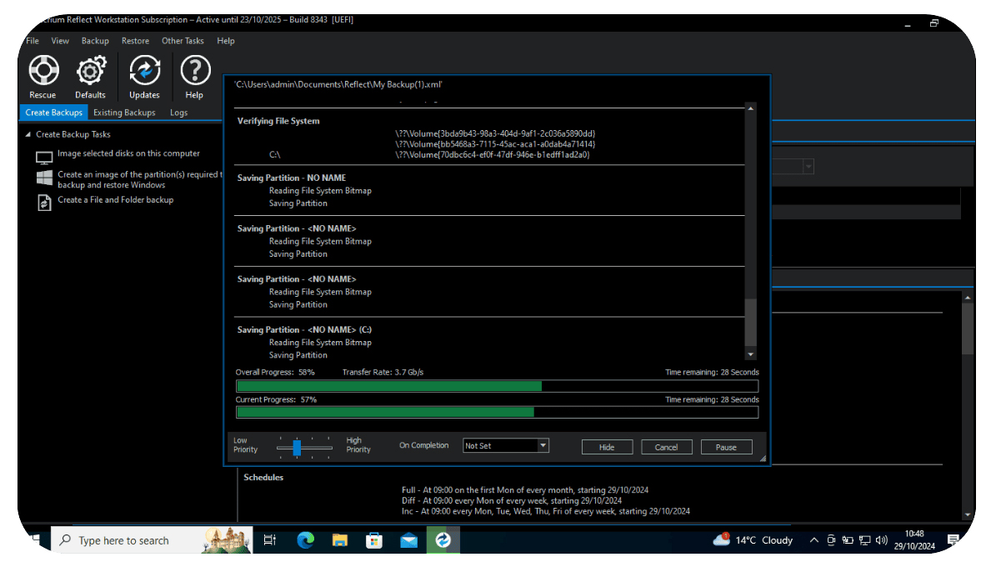This screenshot has height=567, width=991.
Task: Collapse the Create Backup Tasks tree
Action: coord(28,134)
